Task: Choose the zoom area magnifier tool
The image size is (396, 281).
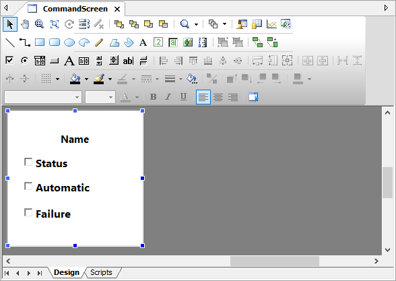Action: click(39, 24)
